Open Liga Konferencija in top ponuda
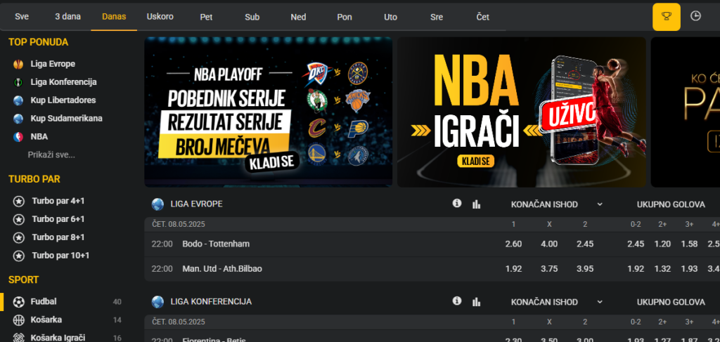This screenshot has height=342, width=720. pyautogui.click(x=63, y=82)
